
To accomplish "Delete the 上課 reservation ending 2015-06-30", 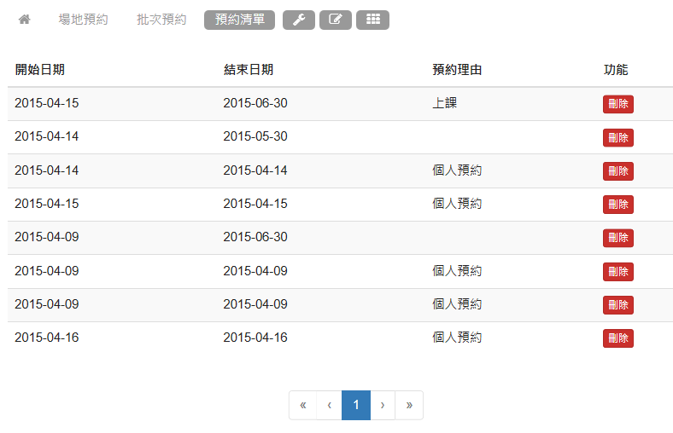I will click(617, 104).
